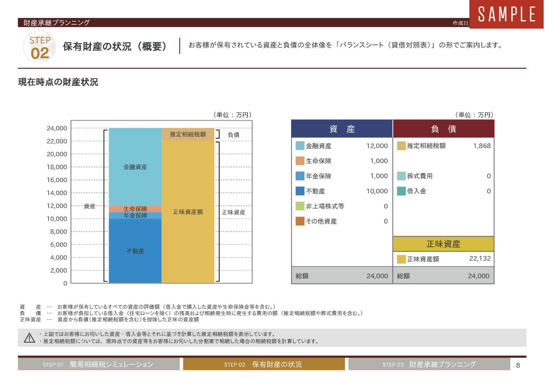545x388 pixels.
Task: Select the その他資産 legend color swatch
Action: coord(300,221)
